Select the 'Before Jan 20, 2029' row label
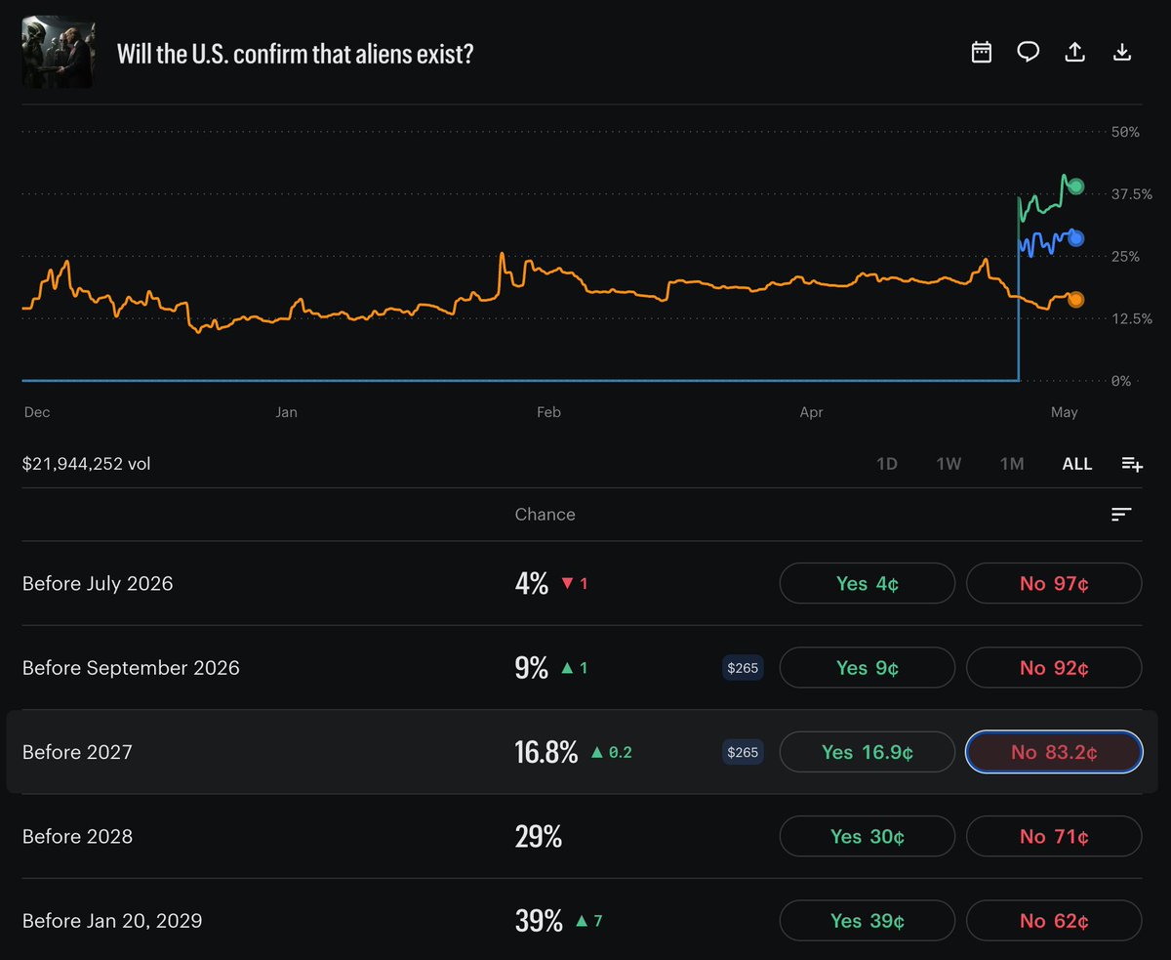 click(112, 921)
